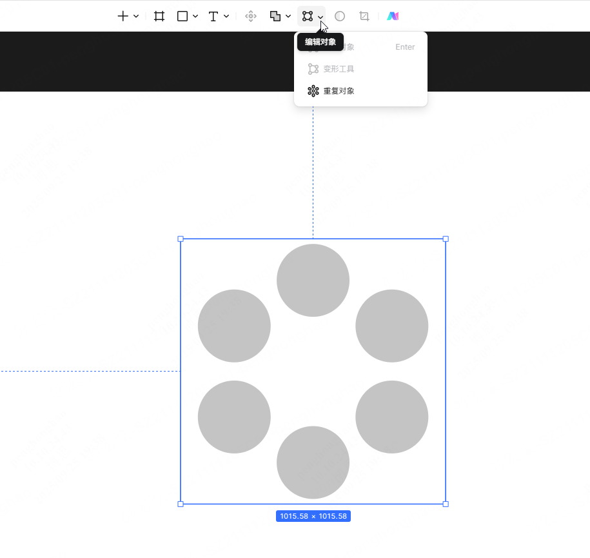Click the create component icon
Viewport: 590px width, 558px height.
(251, 16)
